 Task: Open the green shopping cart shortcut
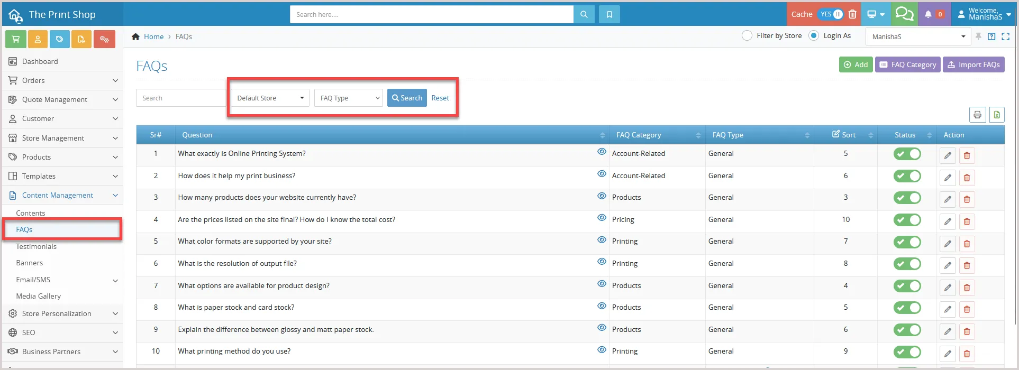tap(16, 39)
